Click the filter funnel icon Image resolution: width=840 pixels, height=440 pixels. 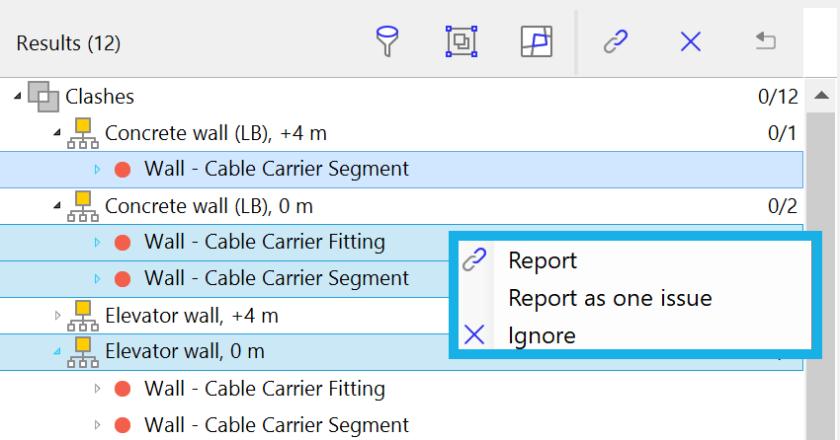(x=387, y=41)
